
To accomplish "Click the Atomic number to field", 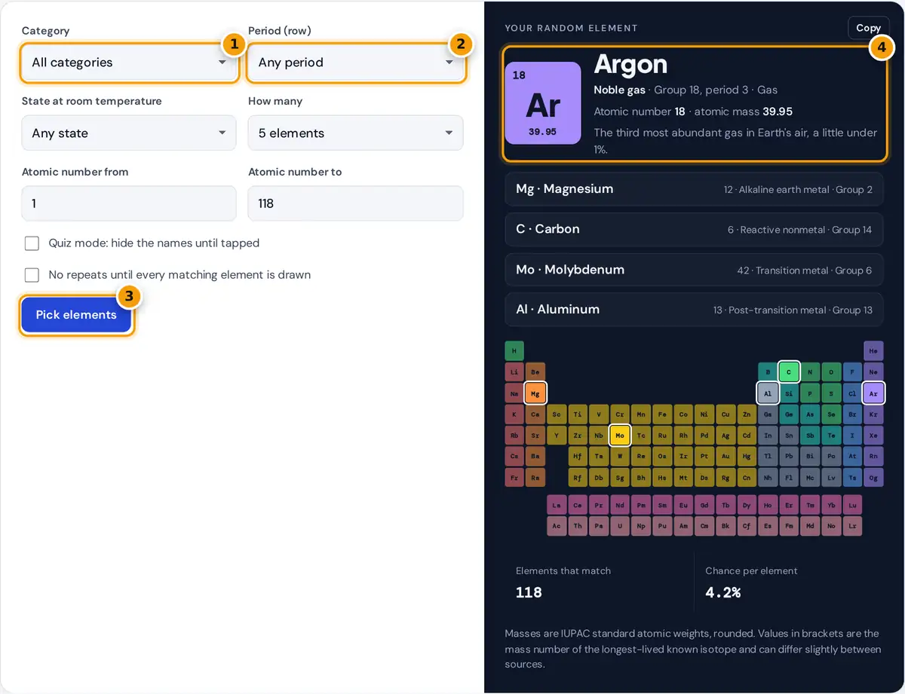I will pyautogui.click(x=355, y=203).
